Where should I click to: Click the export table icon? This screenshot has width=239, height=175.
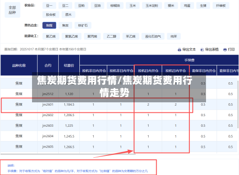tap(202, 50)
